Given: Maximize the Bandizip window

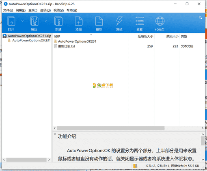Looking at the screenshot, I should click(187, 4).
